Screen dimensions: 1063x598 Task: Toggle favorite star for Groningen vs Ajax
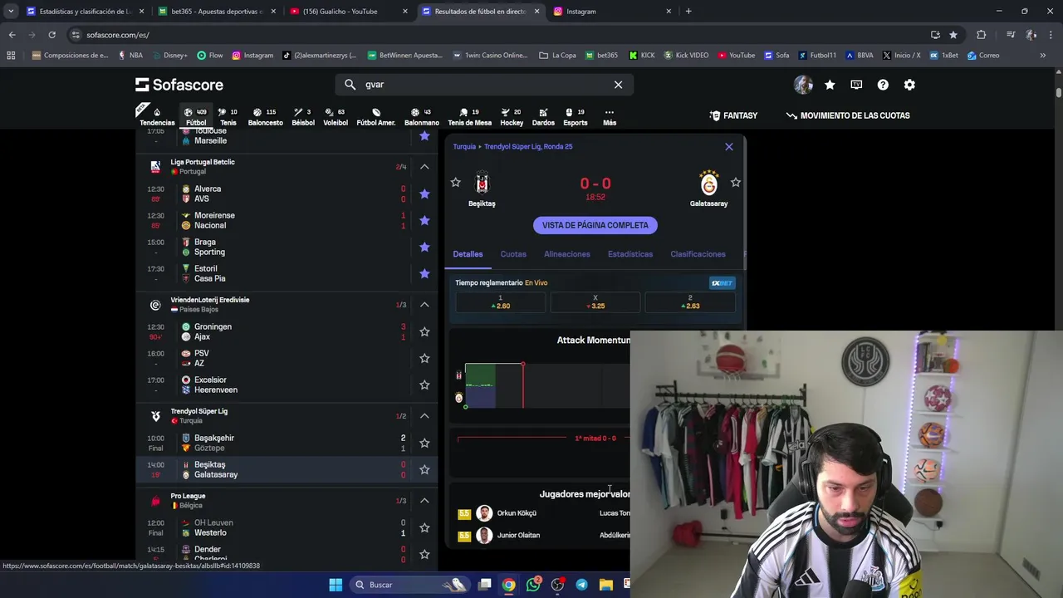424,331
